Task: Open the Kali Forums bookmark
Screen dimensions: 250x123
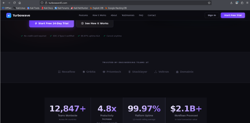Action: [x=62, y=8]
